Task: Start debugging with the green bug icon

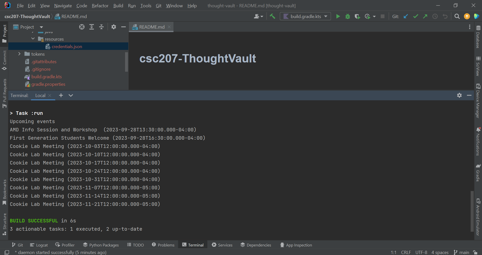Action: [348, 16]
